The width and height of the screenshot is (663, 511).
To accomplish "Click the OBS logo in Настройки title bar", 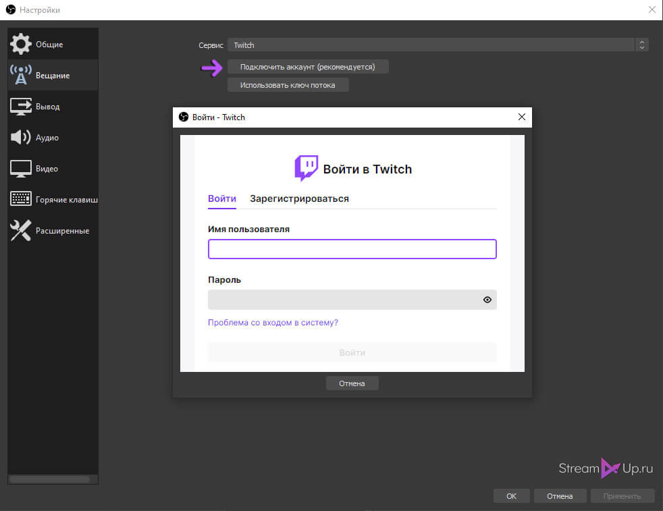I will pos(11,9).
